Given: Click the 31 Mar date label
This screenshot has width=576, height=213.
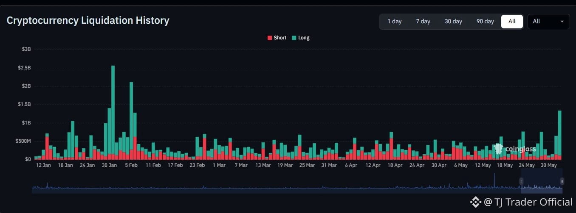Looking at the screenshot, I should (x=329, y=165).
